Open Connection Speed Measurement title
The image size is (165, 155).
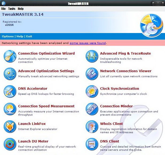(x=46, y=106)
